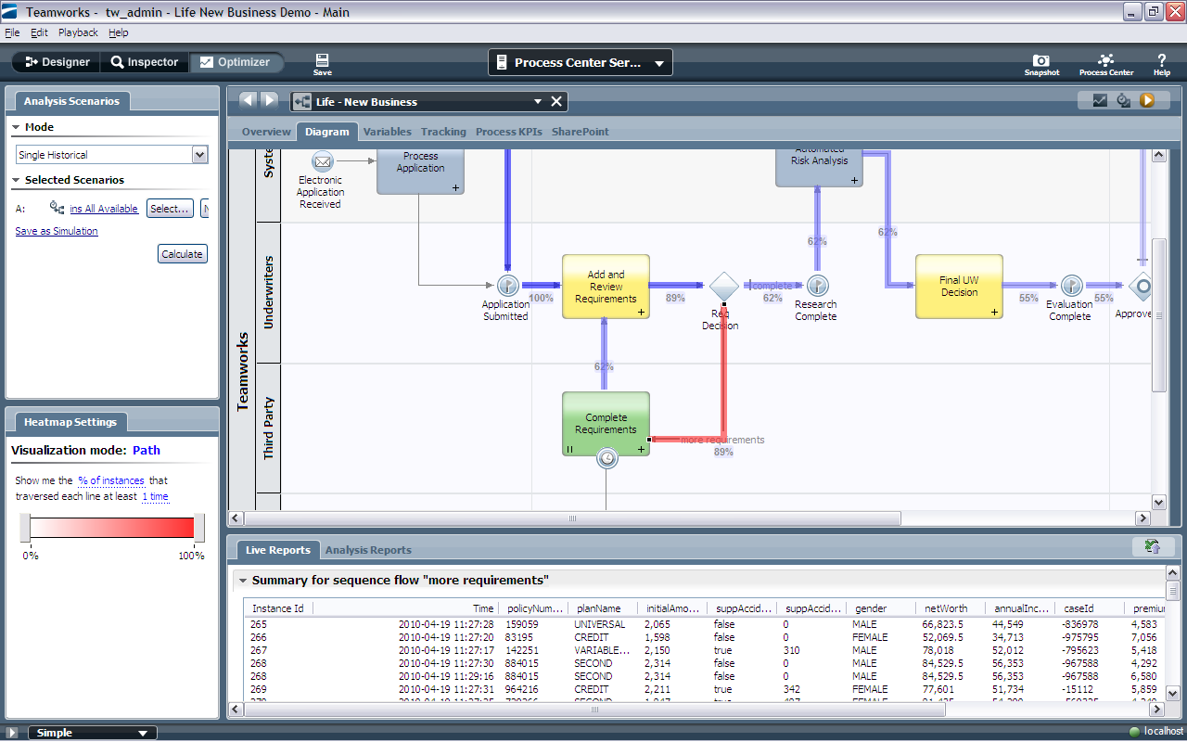Close the Life - New Business editor
Image resolution: width=1187 pixels, height=742 pixels.
(556, 102)
